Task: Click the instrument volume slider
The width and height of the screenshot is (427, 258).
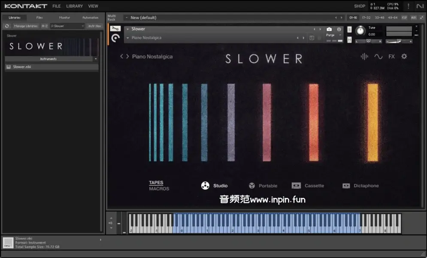Action: point(399,41)
